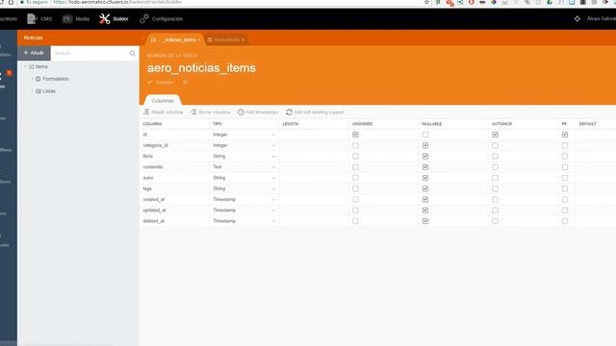Screen dimensions: 616x346
Task: Open the CMS section in top navigation
Action: pos(39,19)
